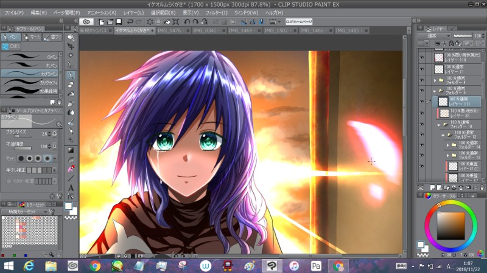487x273 pixels.
Task: Select the 丸ペン sub tool
Action: click(x=30, y=65)
